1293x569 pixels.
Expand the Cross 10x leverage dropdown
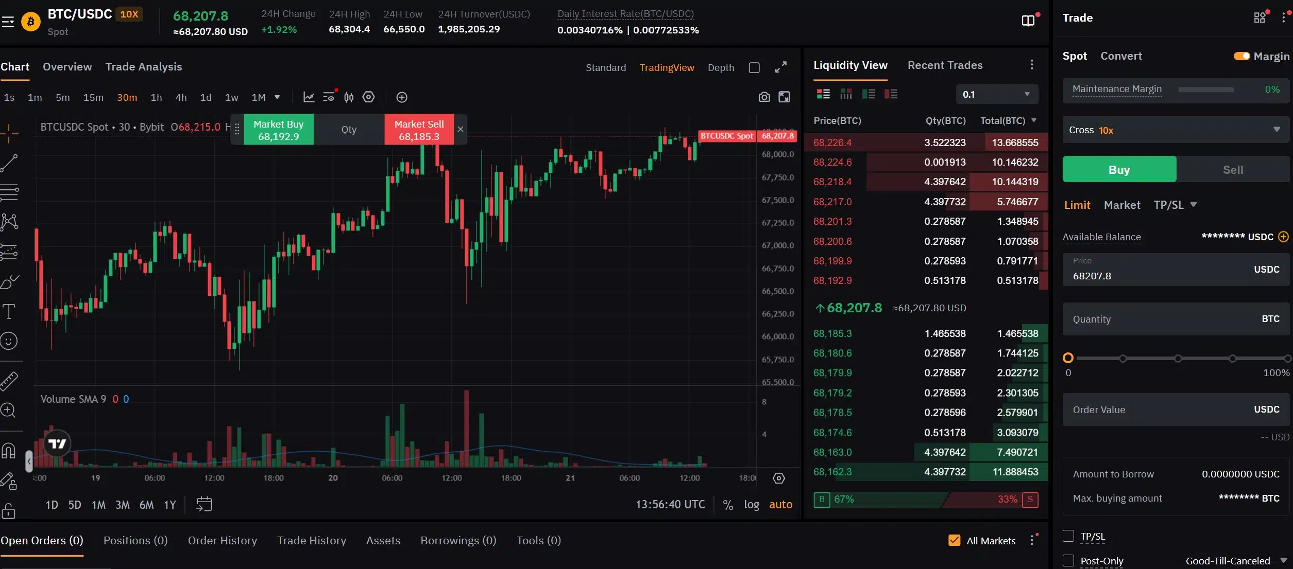pos(1175,130)
